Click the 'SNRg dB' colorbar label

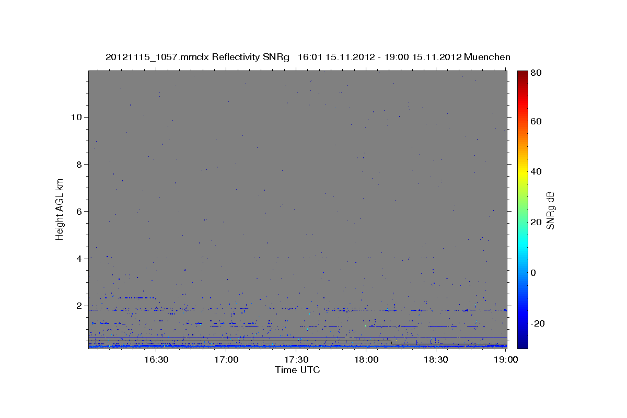[x=550, y=210]
